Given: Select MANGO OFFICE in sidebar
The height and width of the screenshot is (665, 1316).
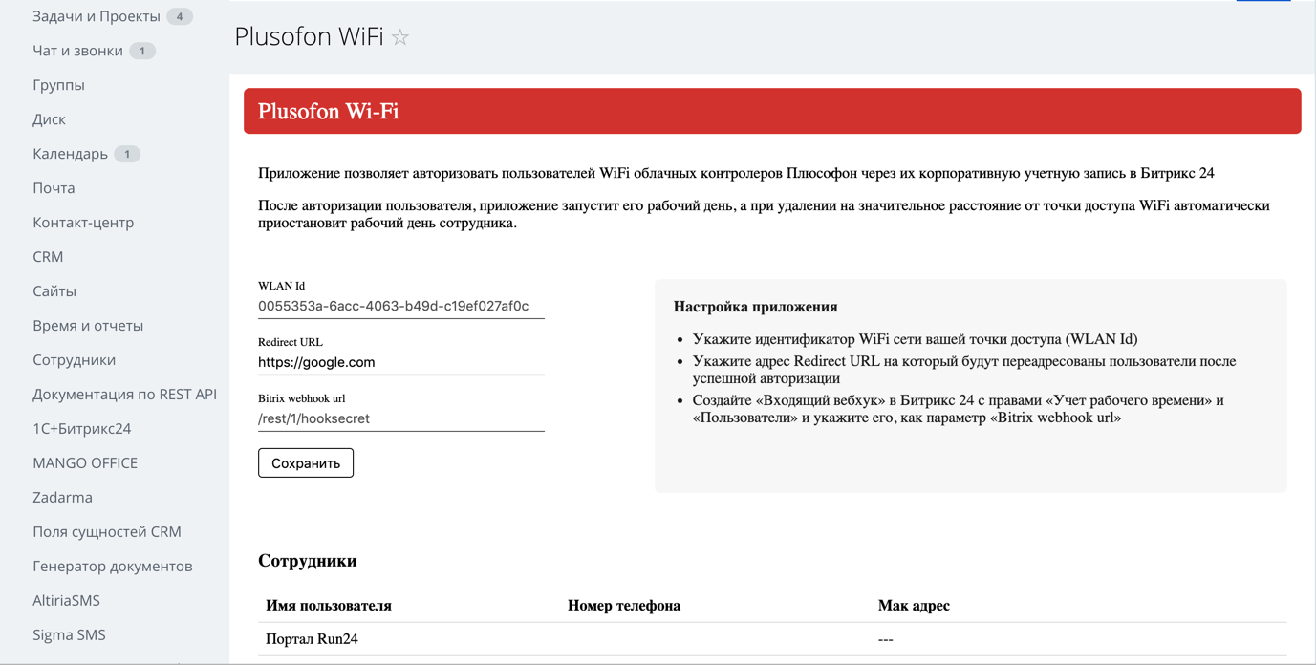Looking at the screenshot, I should click(85, 463).
